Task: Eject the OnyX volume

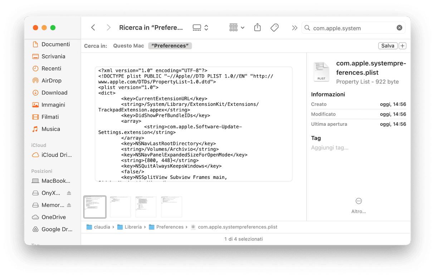Action: 69,193
